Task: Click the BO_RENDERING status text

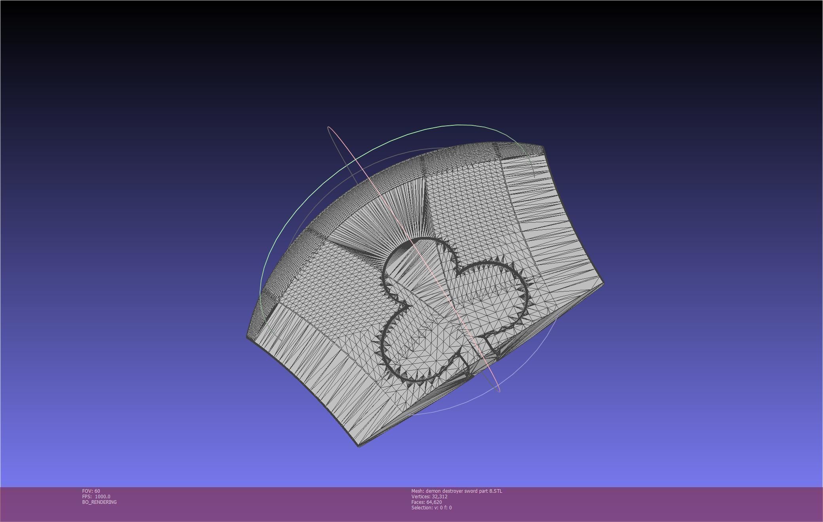Action: click(x=99, y=502)
